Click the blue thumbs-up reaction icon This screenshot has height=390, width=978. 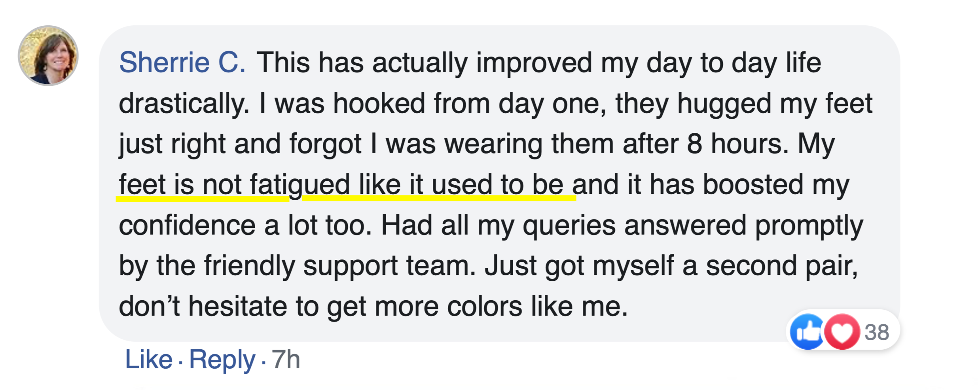pos(807,331)
